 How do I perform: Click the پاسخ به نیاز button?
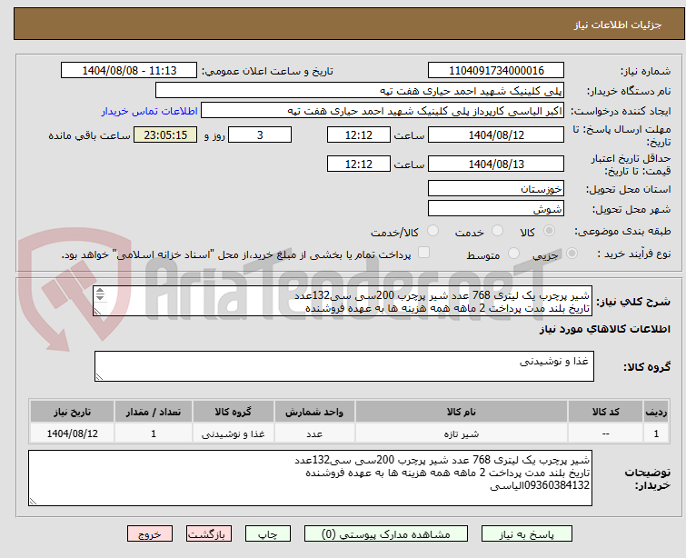coord(527,534)
